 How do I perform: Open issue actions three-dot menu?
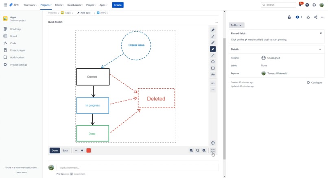pos(323,17)
